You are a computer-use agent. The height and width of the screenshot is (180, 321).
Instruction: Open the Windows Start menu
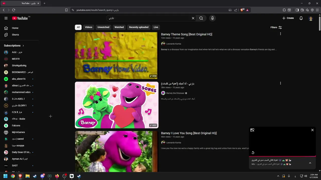pyautogui.click(x=5, y=176)
